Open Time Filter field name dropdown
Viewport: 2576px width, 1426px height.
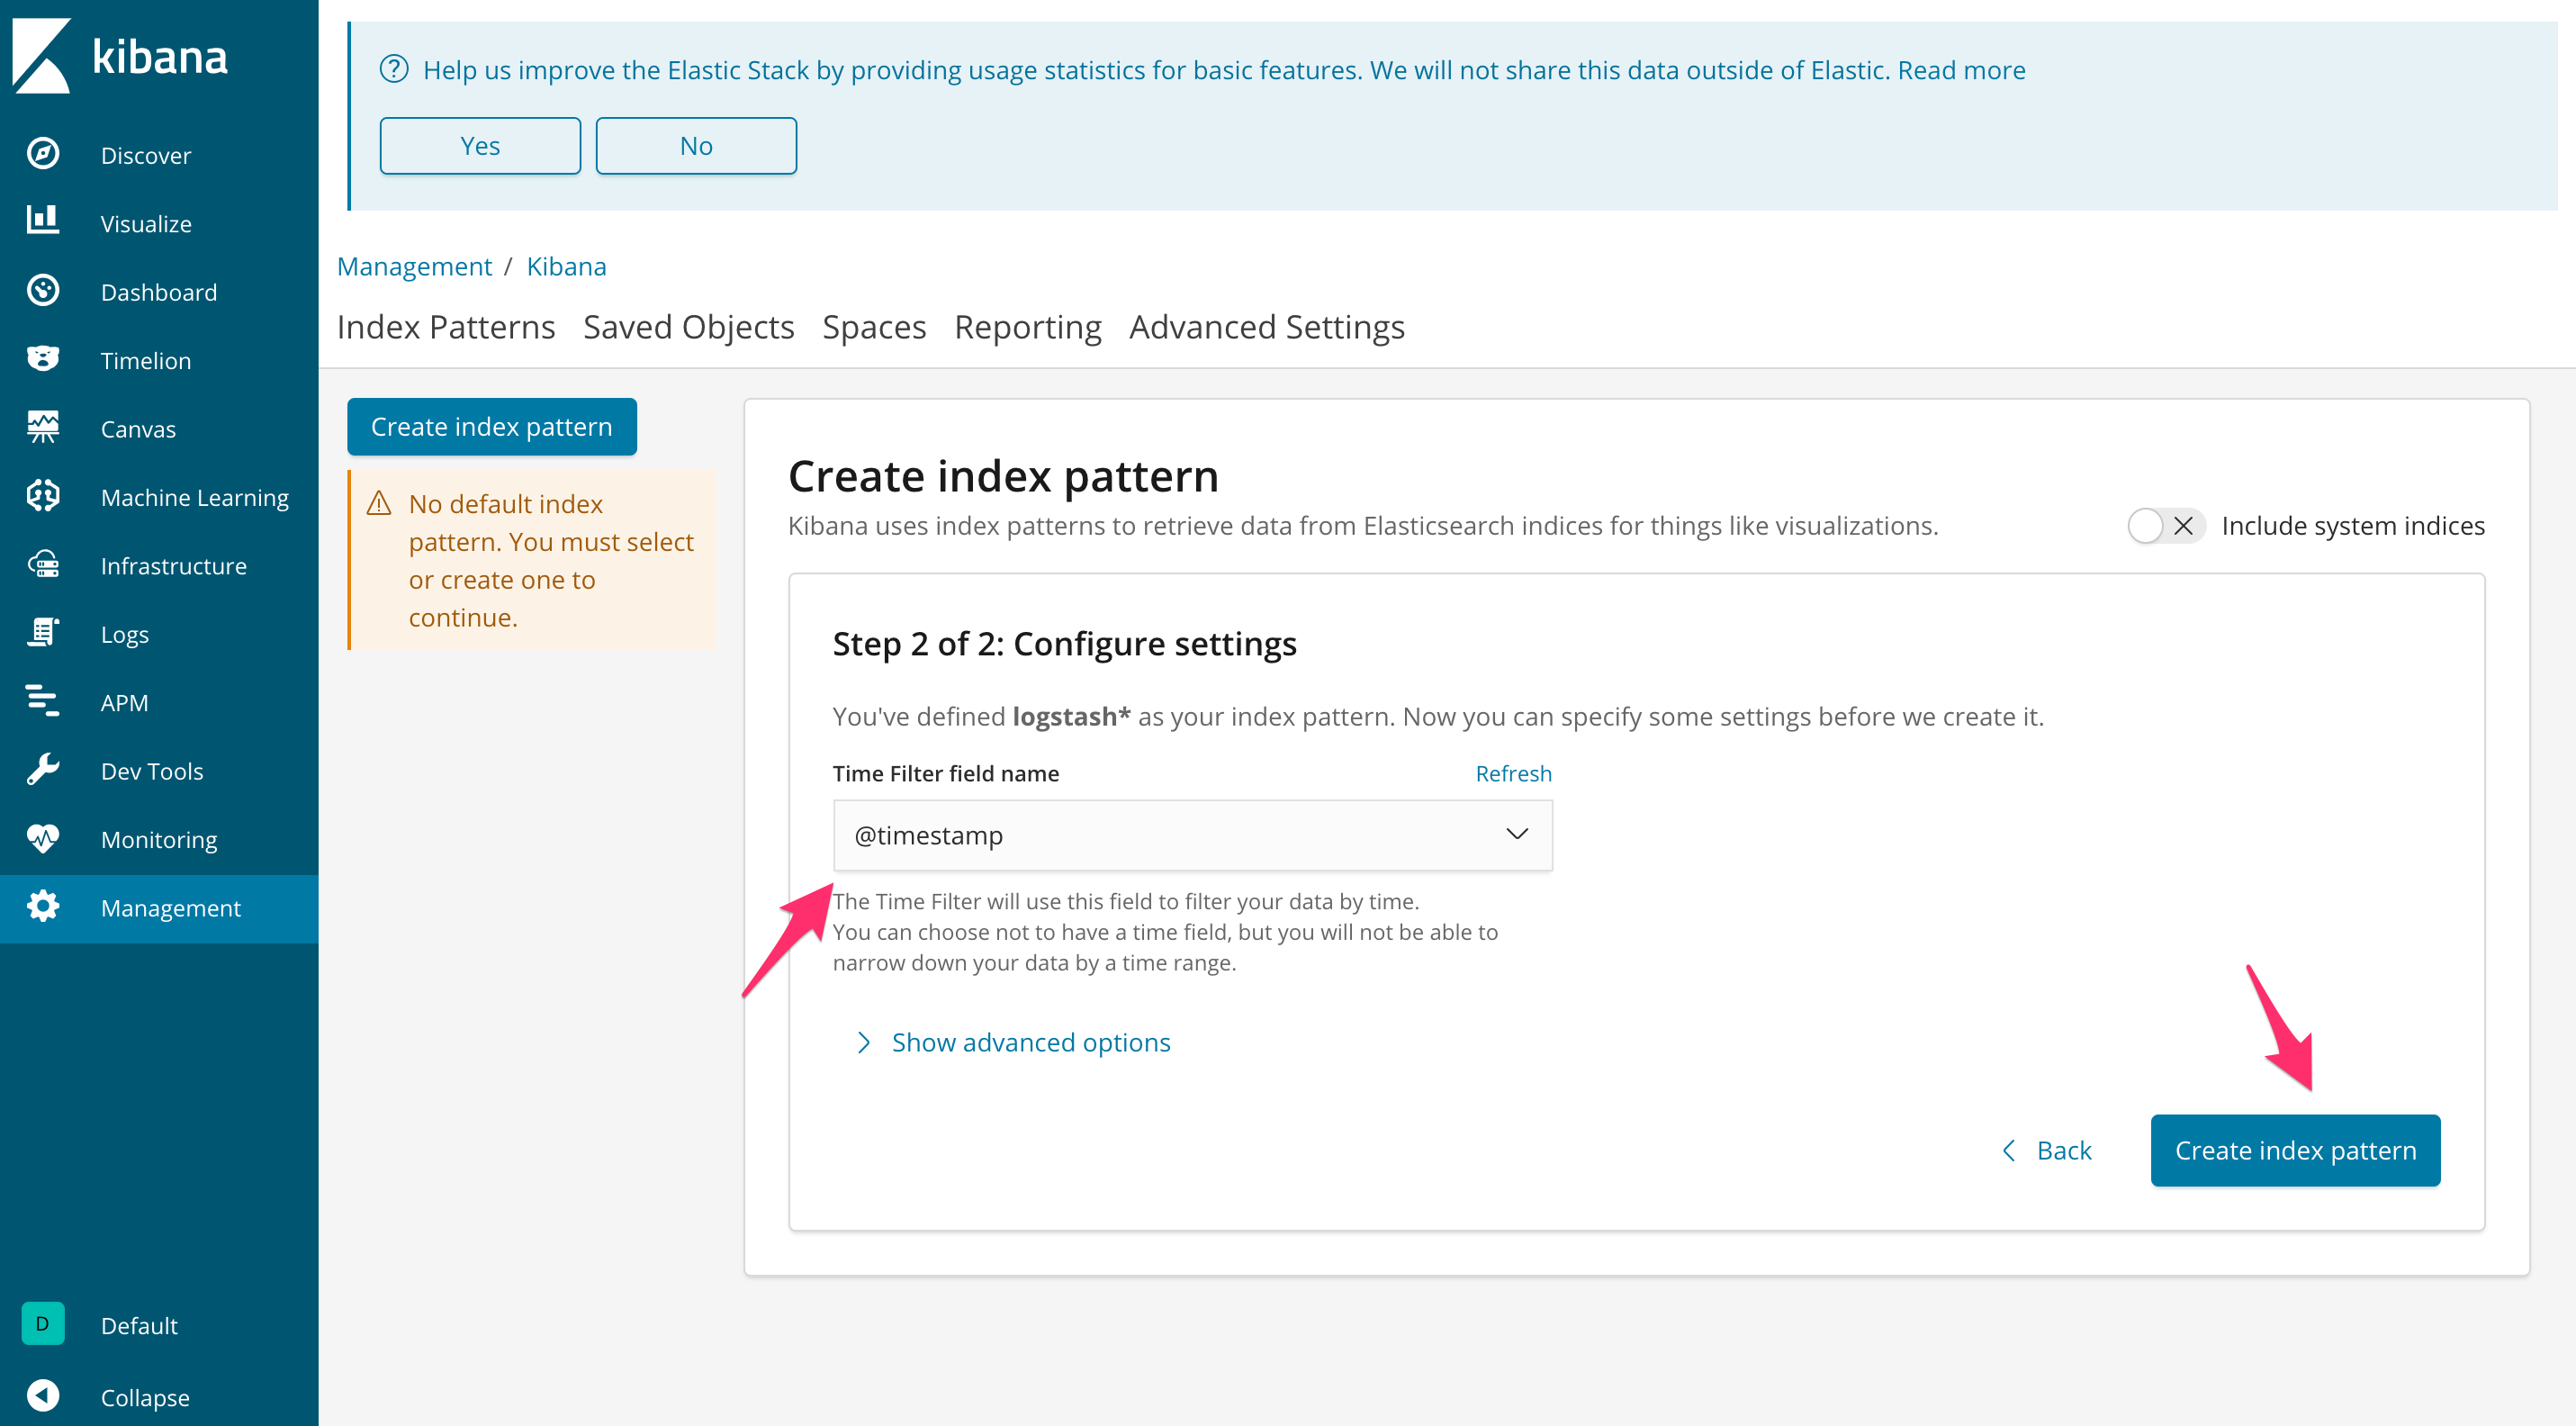click(1192, 835)
